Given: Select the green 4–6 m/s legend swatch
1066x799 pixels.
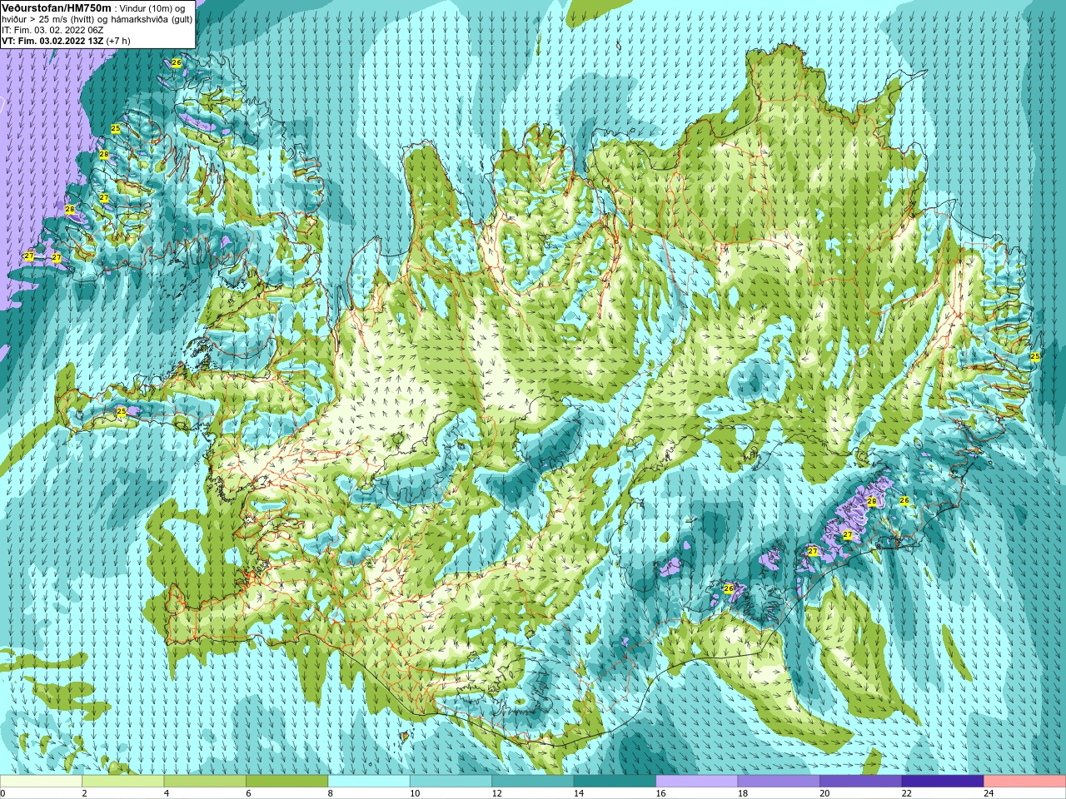Looking at the screenshot, I should [205, 782].
